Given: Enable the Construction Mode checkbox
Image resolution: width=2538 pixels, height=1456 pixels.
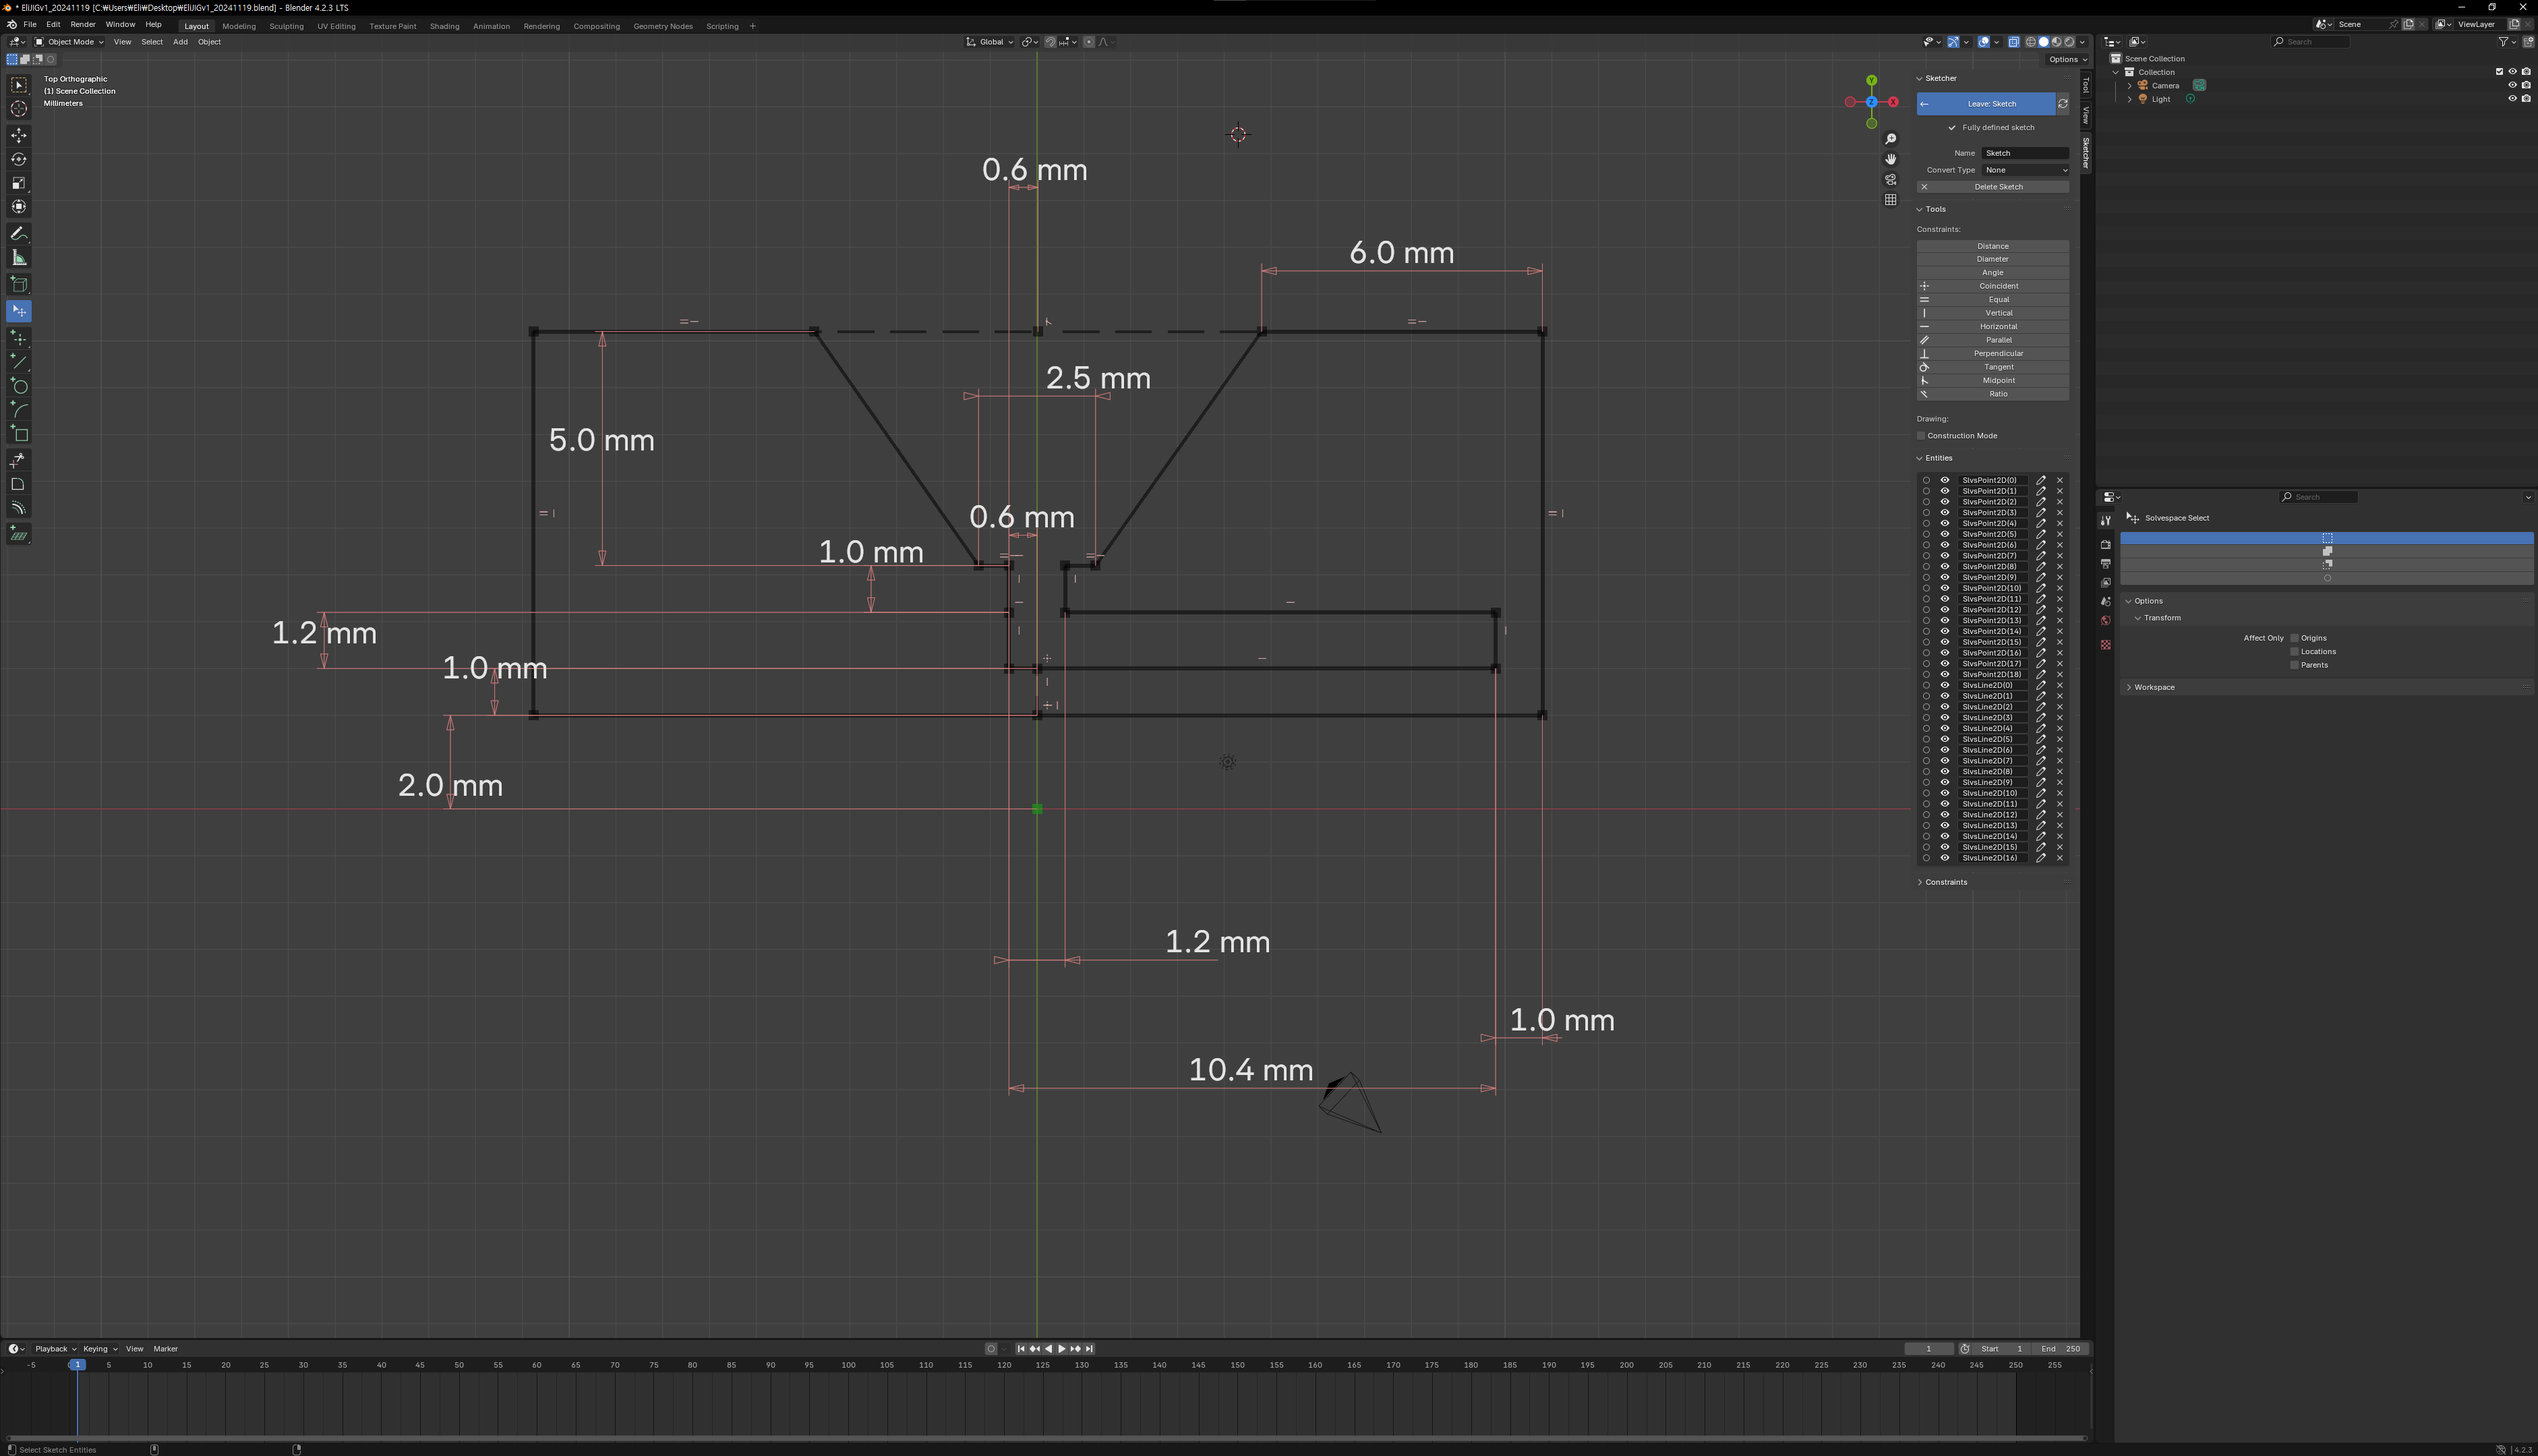Looking at the screenshot, I should click(1921, 436).
